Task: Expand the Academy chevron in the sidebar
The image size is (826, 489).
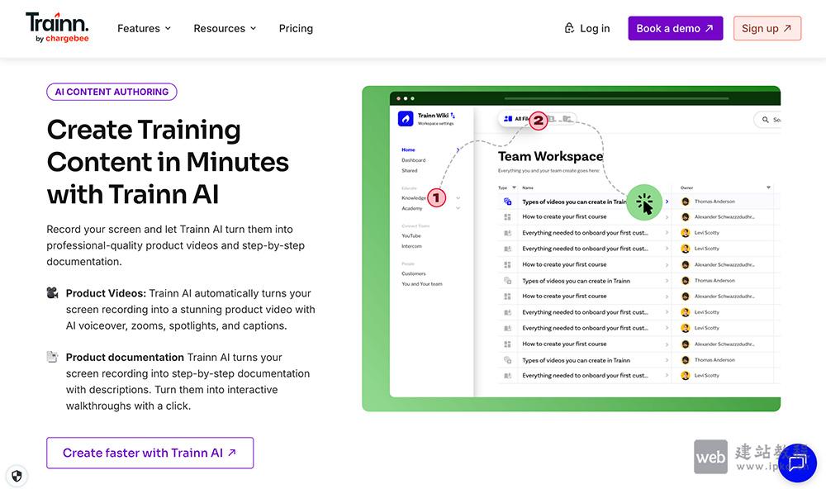Action: pyautogui.click(x=458, y=208)
